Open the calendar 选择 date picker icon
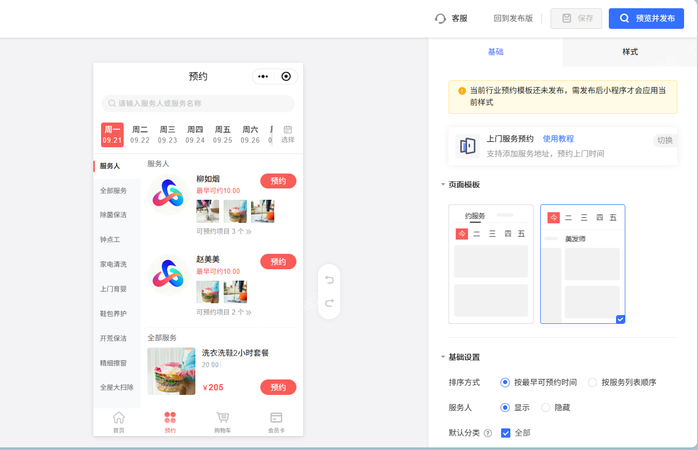 [x=288, y=130]
